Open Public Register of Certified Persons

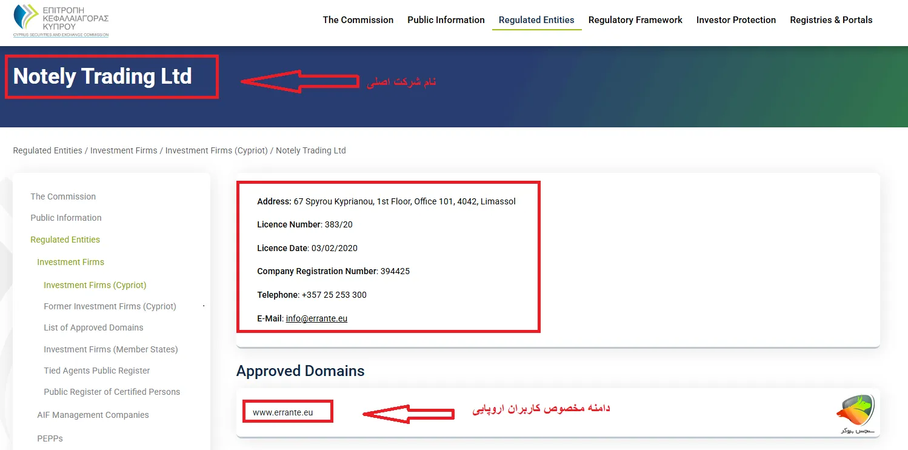pos(112,392)
